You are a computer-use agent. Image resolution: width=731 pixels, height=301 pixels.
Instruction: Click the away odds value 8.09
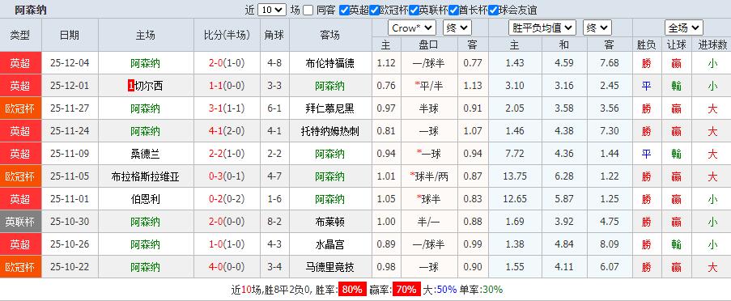(610, 244)
